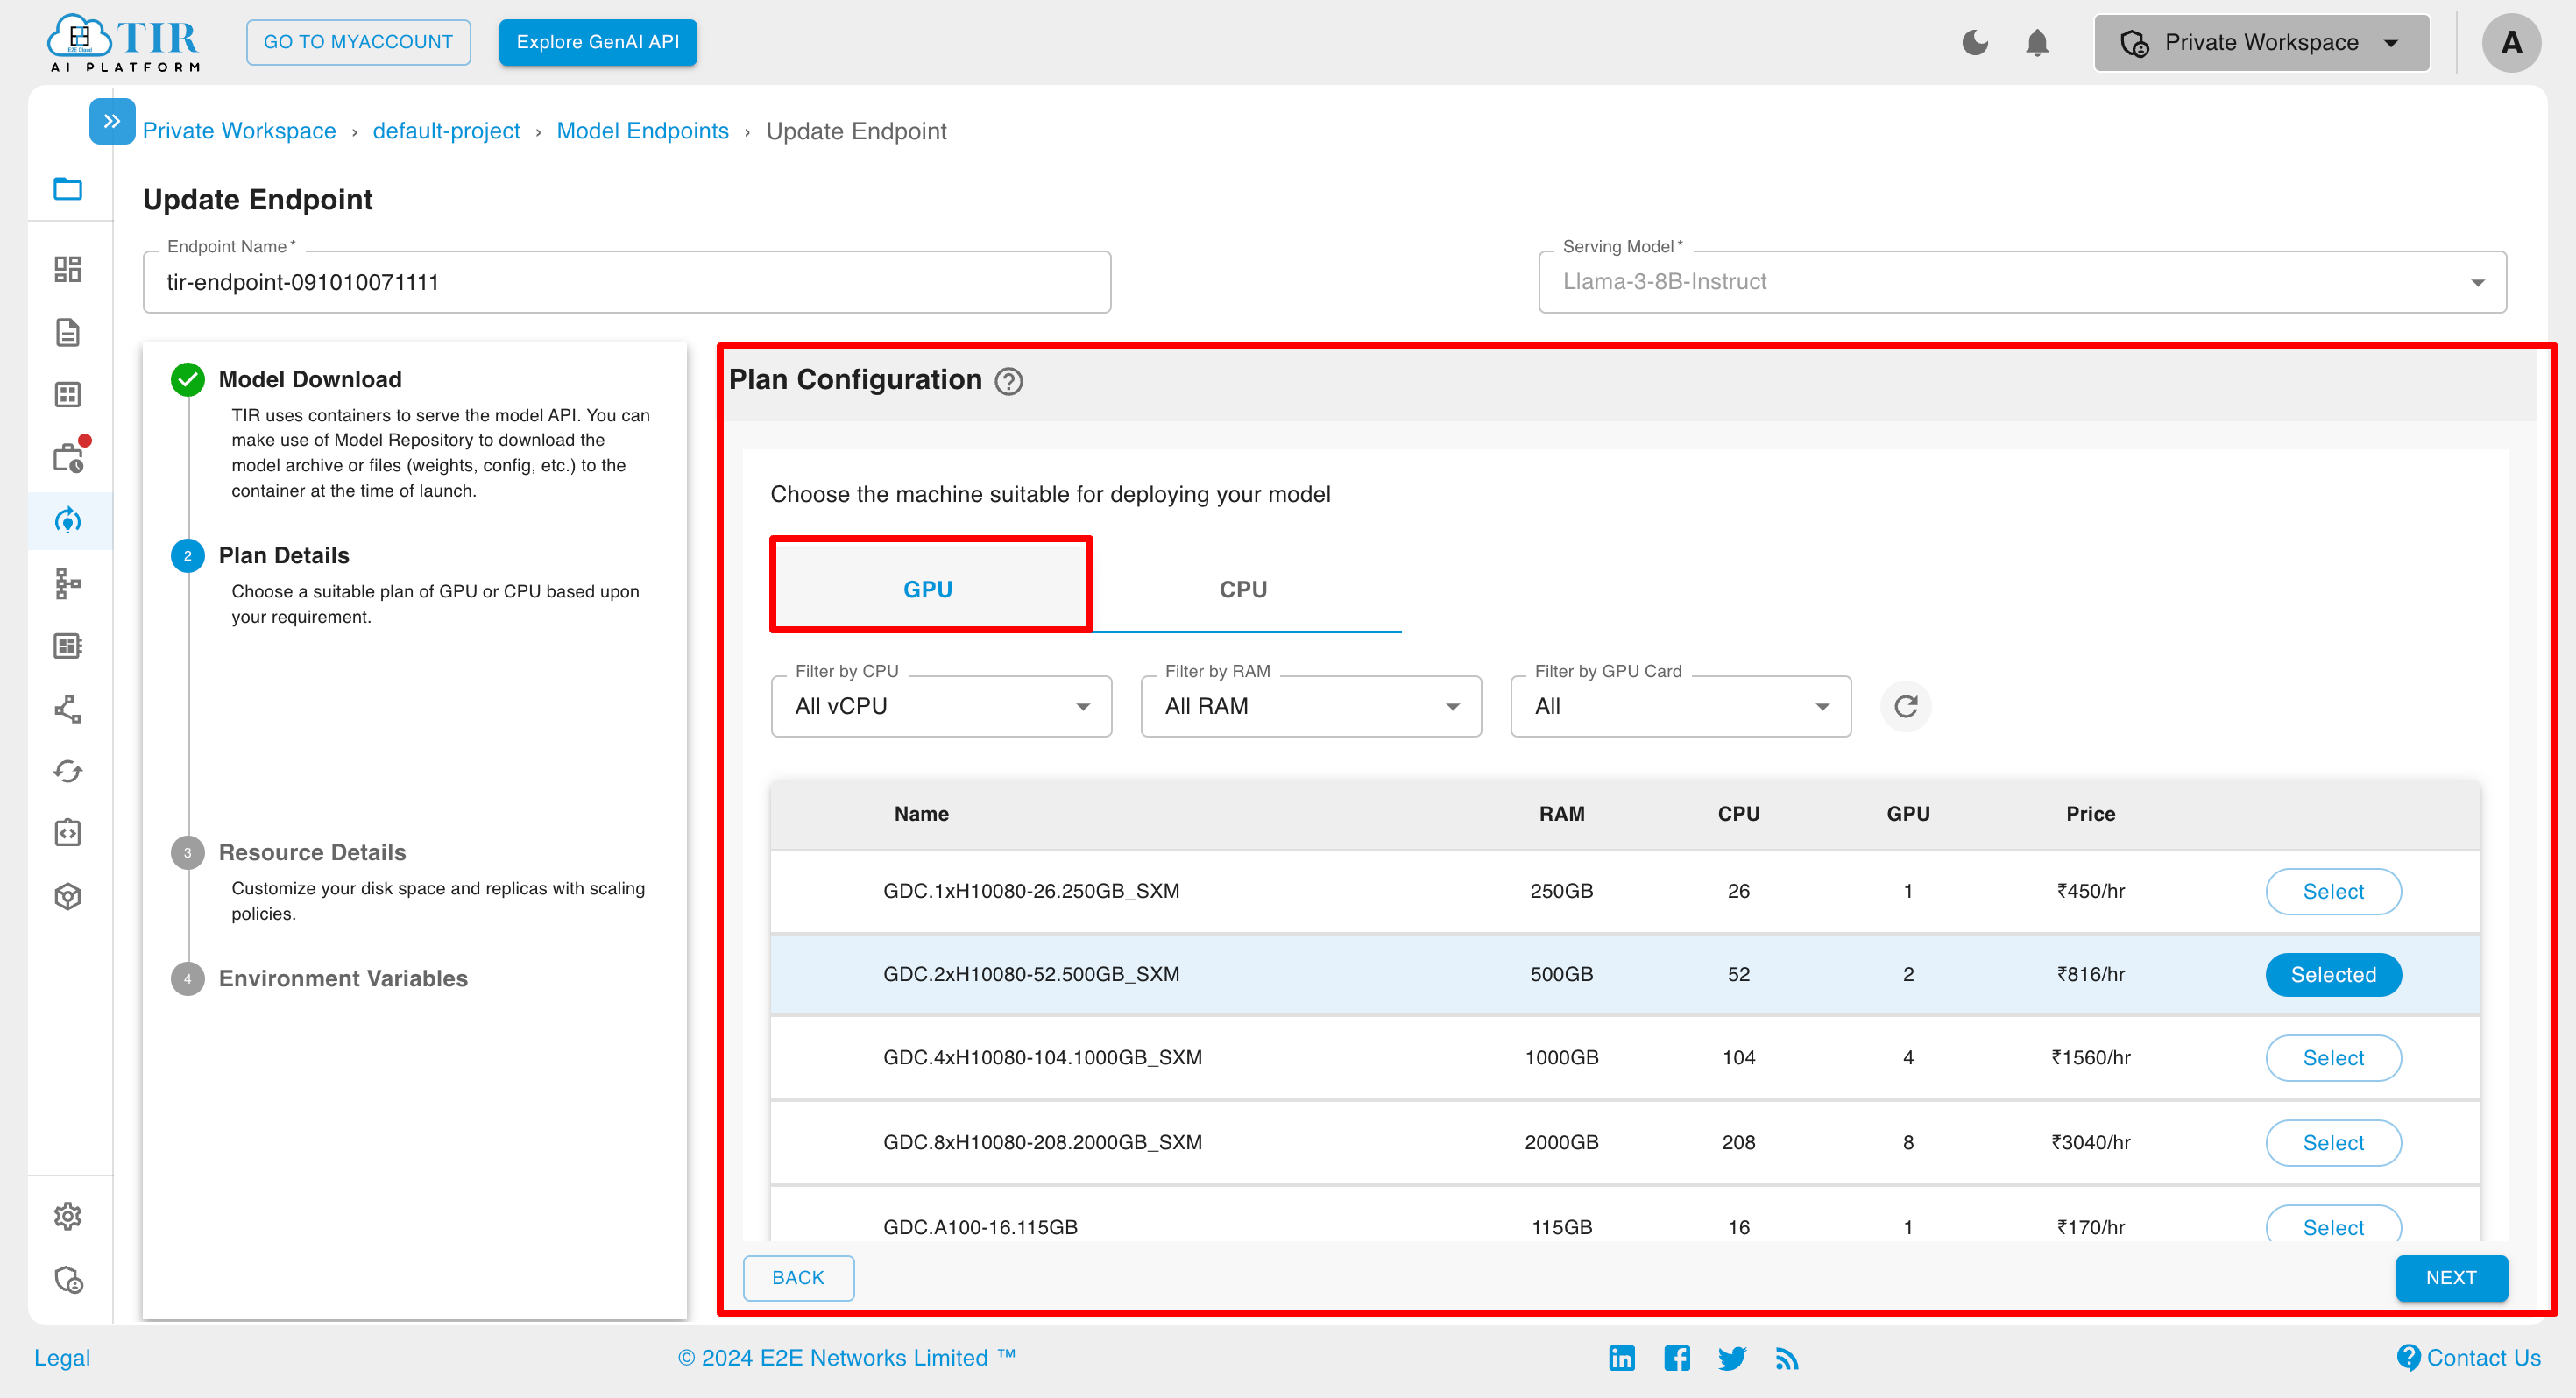Click the Endpoint Name input field
This screenshot has height=1398, width=2576.
point(625,282)
